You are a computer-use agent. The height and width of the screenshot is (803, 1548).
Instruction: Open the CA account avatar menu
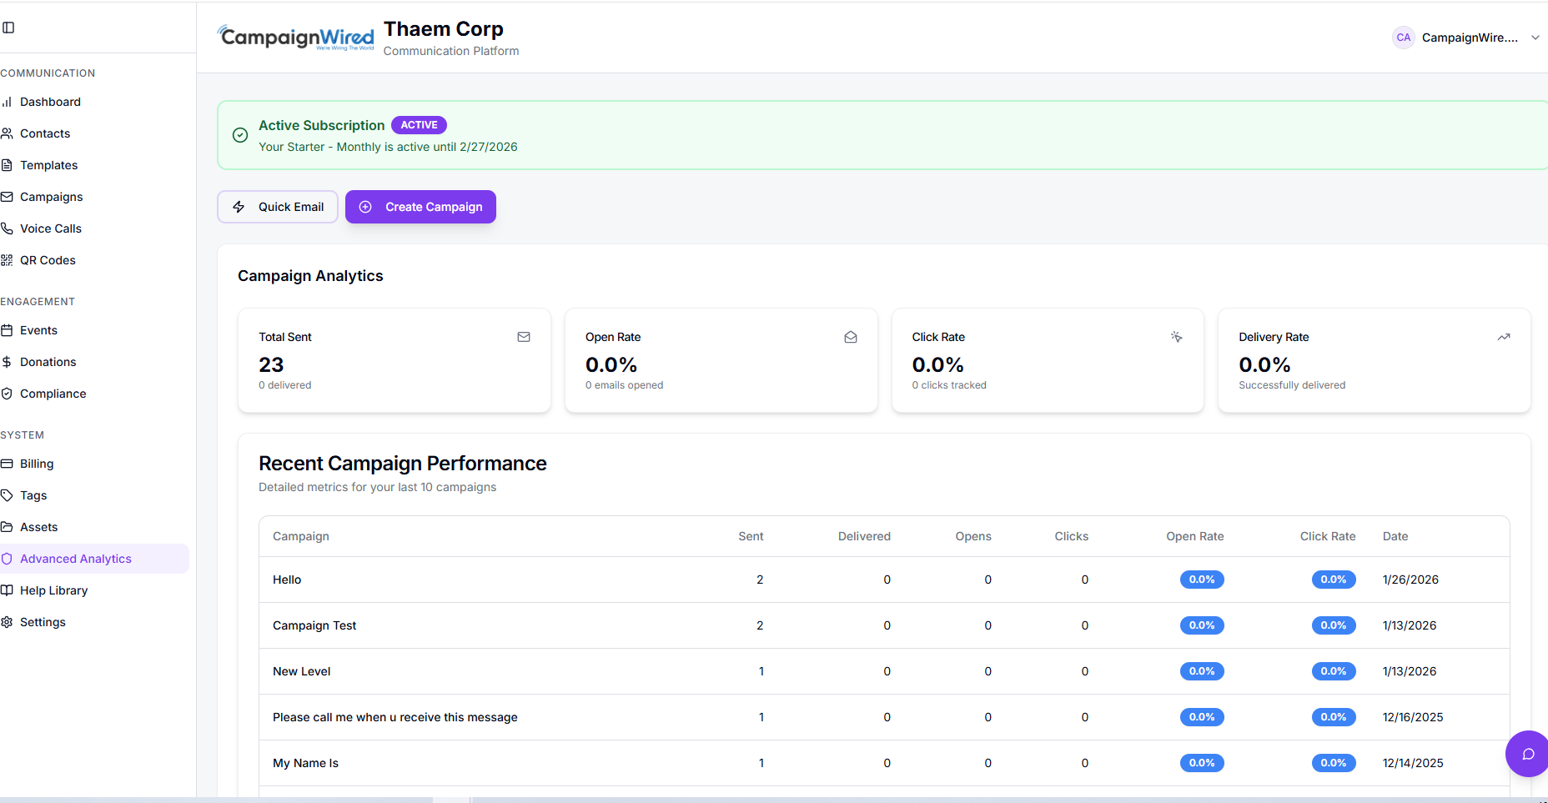pos(1404,38)
